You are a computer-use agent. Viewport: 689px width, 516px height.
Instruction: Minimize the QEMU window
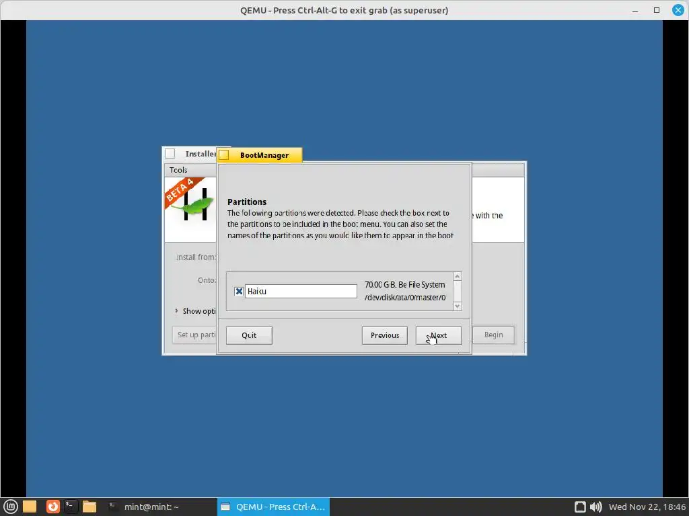635,10
